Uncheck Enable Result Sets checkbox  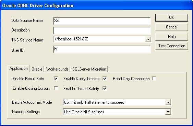click(x=56, y=78)
